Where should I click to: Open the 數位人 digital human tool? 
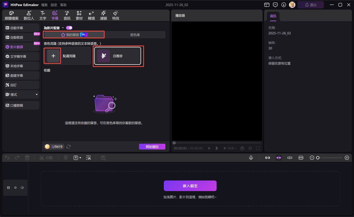[29, 16]
